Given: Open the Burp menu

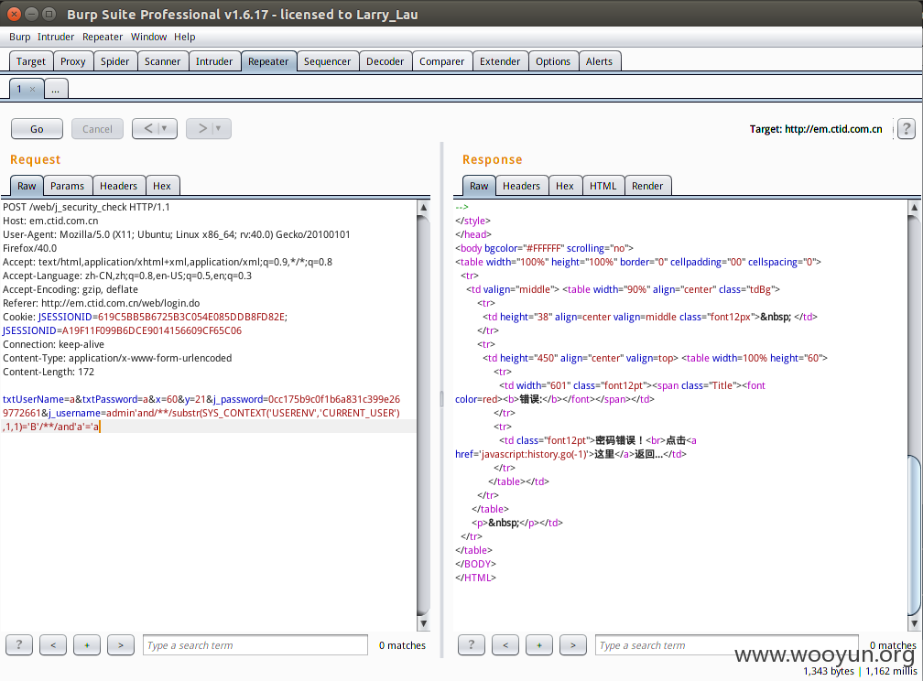Looking at the screenshot, I should [19, 37].
